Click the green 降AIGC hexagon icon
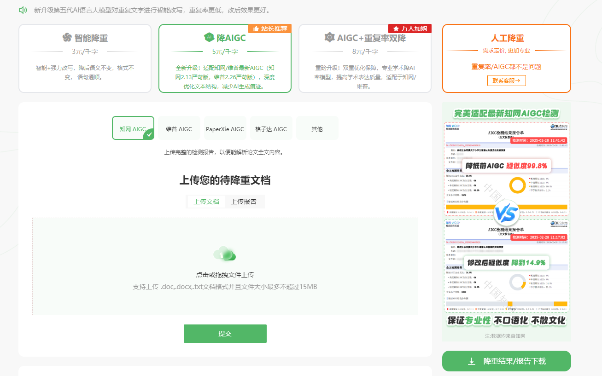 [209, 37]
